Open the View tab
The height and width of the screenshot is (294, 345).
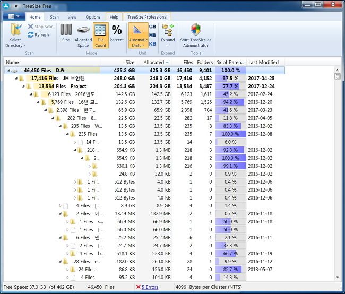(x=72, y=17)
